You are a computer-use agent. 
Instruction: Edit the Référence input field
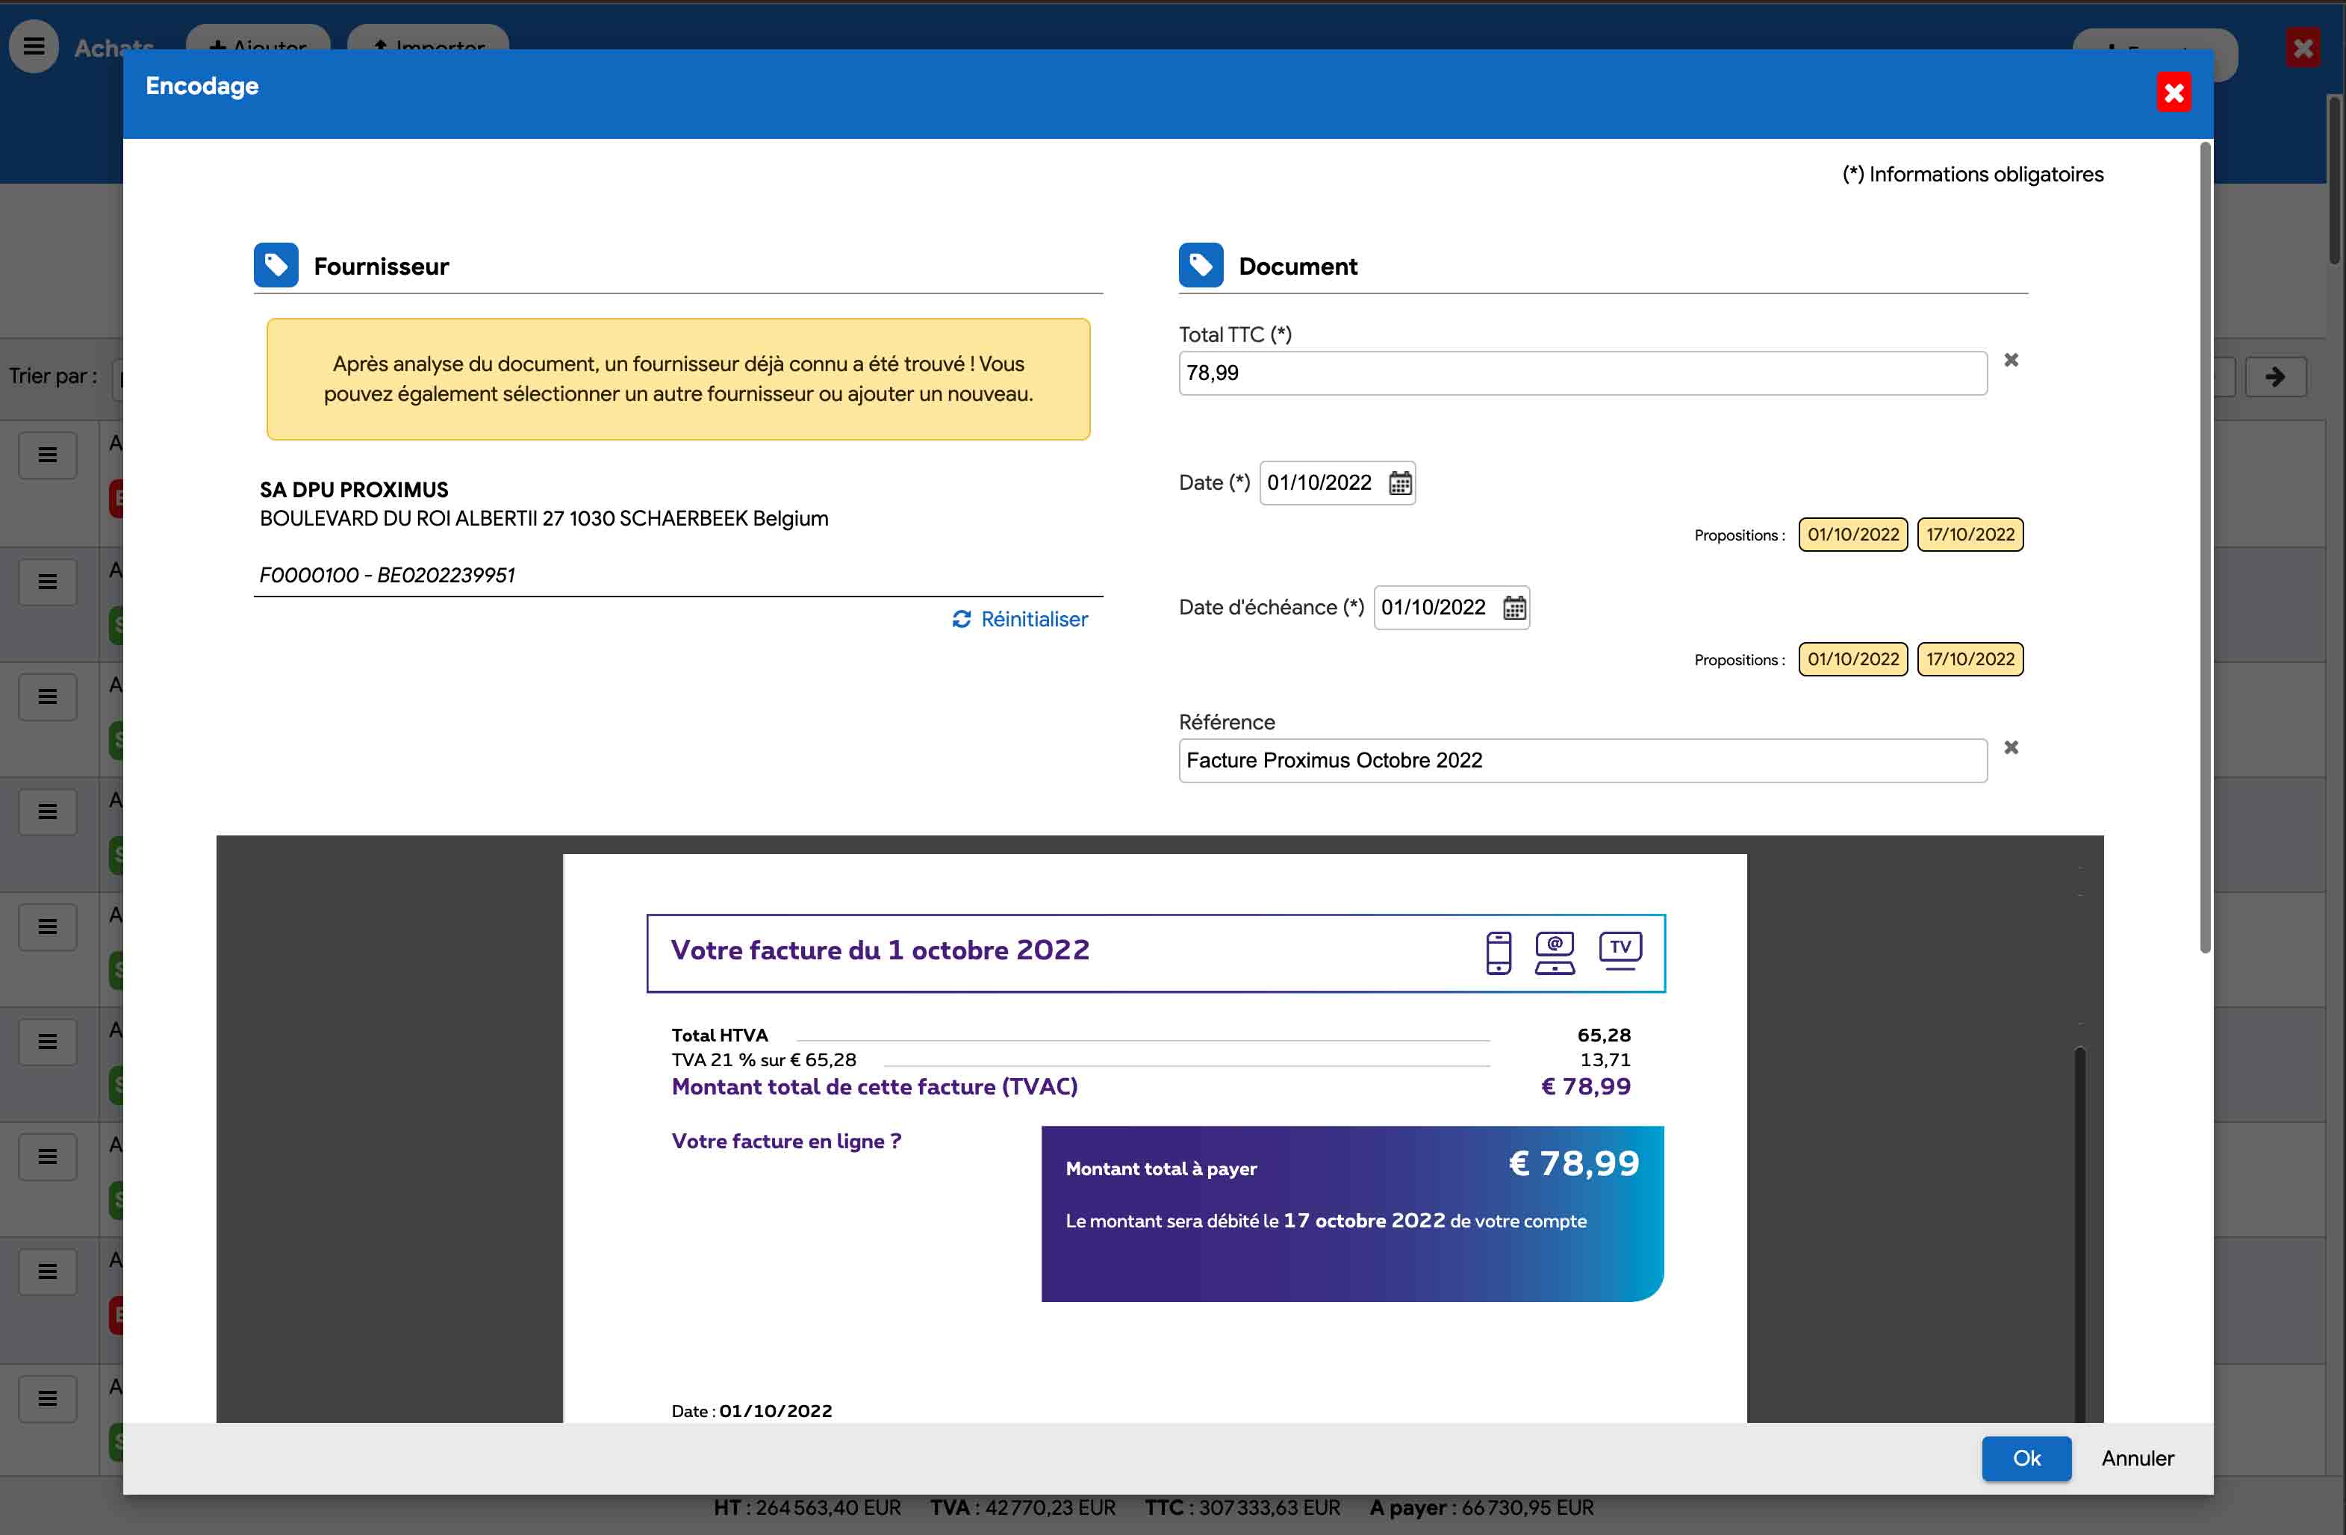1582,761
